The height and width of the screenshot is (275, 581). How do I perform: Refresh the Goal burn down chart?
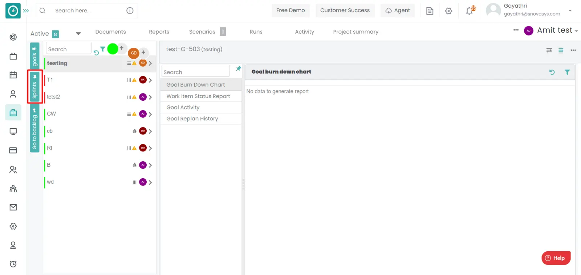552,72
